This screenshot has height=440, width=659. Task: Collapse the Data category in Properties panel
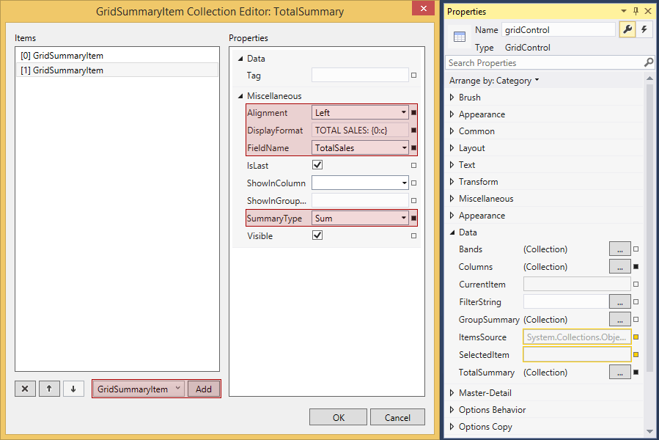pos(452,232)
